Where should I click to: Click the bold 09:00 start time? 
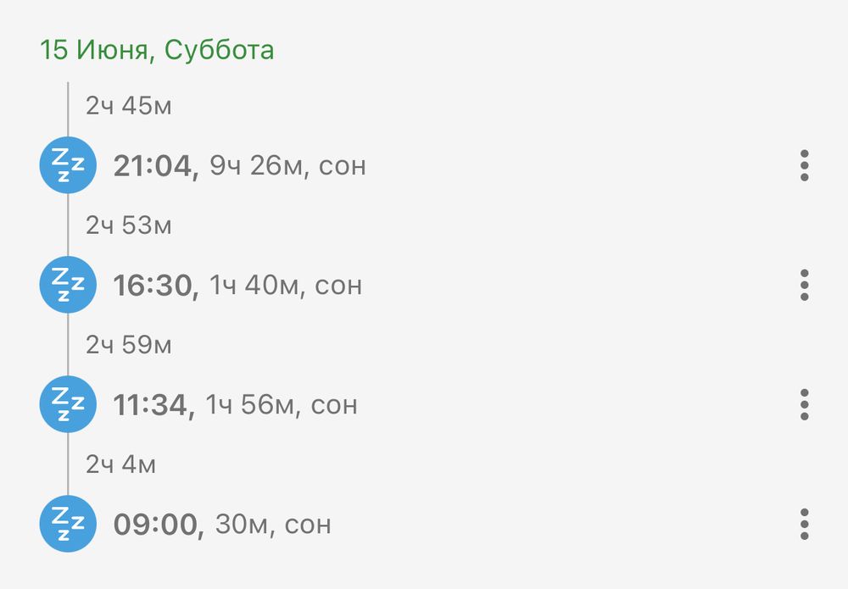pyautogui.click(x=159, y=525)
